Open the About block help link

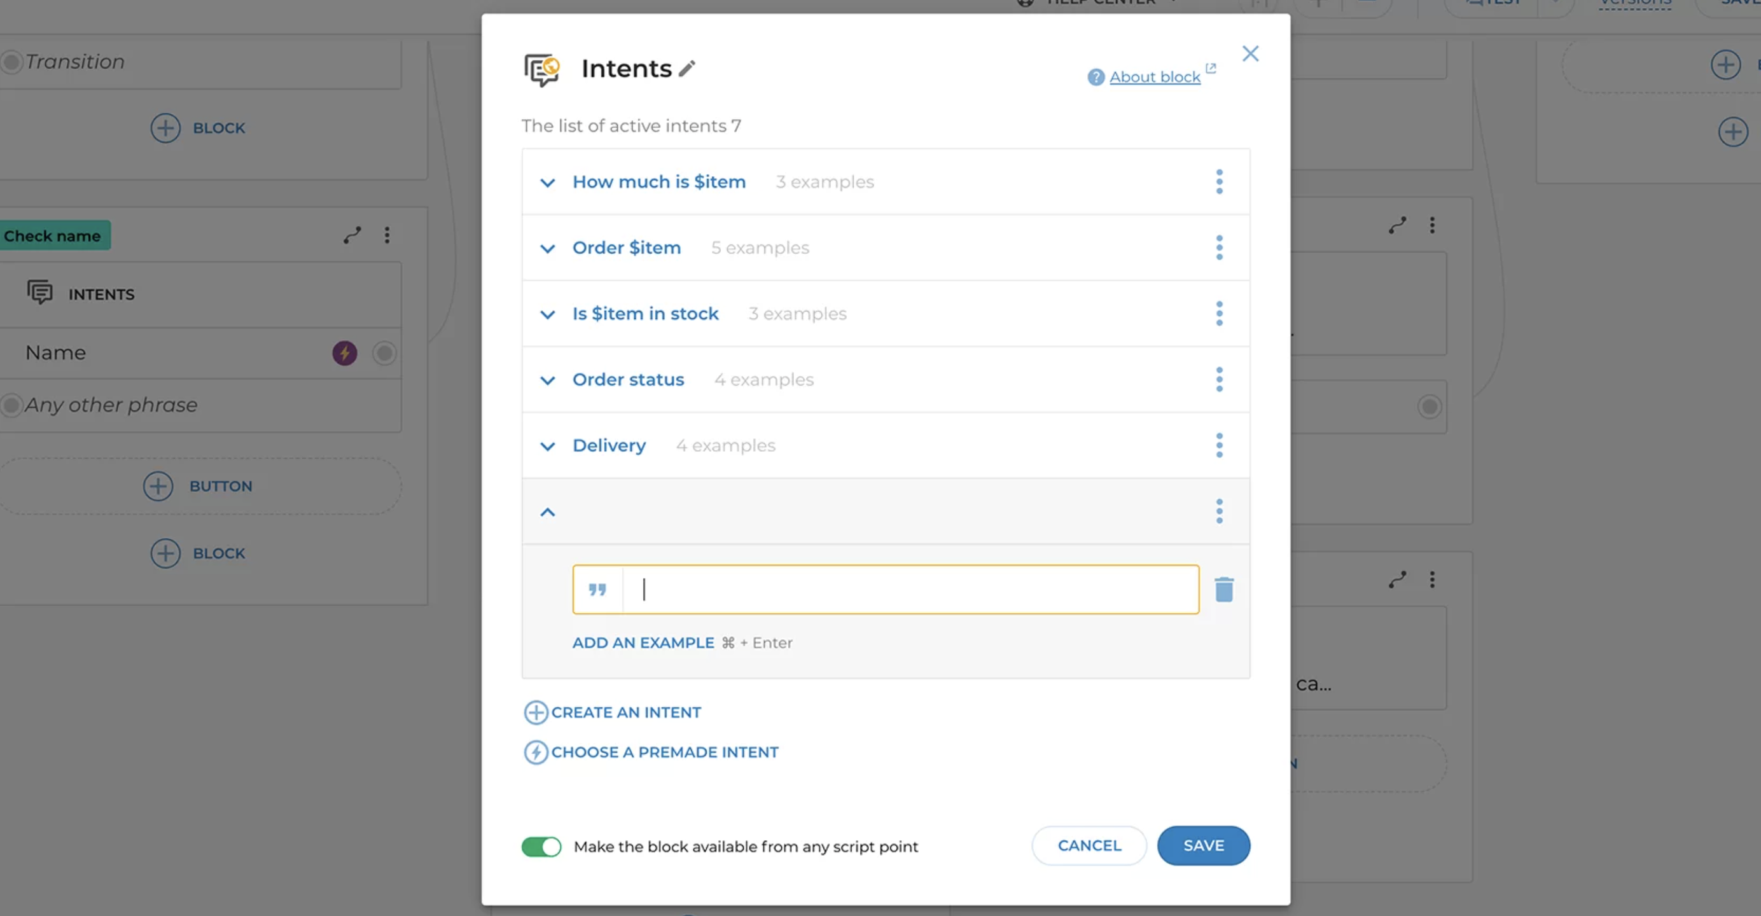tap(1154, 76)
